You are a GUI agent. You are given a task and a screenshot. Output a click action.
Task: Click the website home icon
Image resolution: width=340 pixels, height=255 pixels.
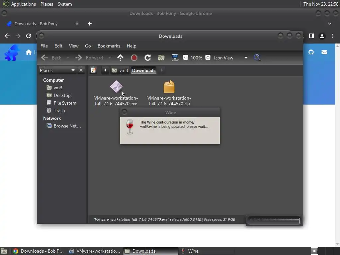29,52
